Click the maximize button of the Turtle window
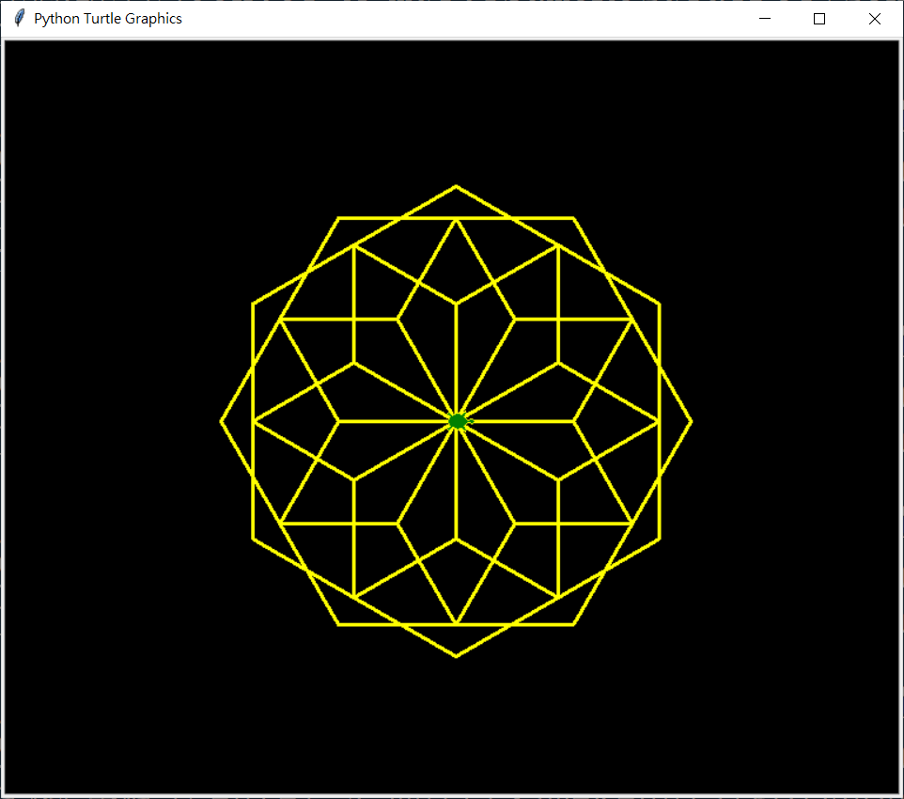The height and width of the screenshot is (799, 904). (x=818, y=18)
